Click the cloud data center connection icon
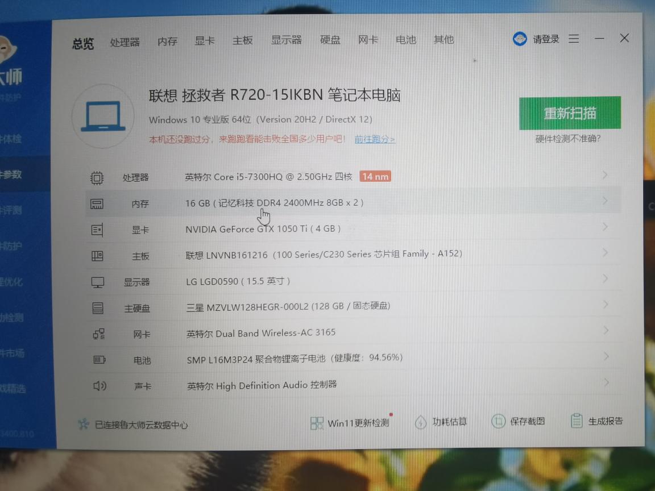 [84, 425]
